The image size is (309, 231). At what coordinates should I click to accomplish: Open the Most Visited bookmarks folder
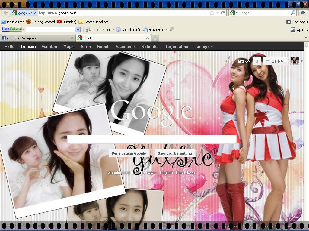pyautogui.click(x=13, y=22)
